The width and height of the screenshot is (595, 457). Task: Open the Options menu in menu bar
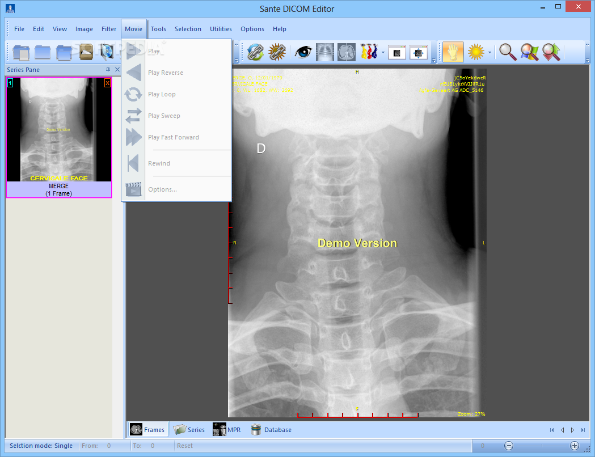tap(252, 29)
